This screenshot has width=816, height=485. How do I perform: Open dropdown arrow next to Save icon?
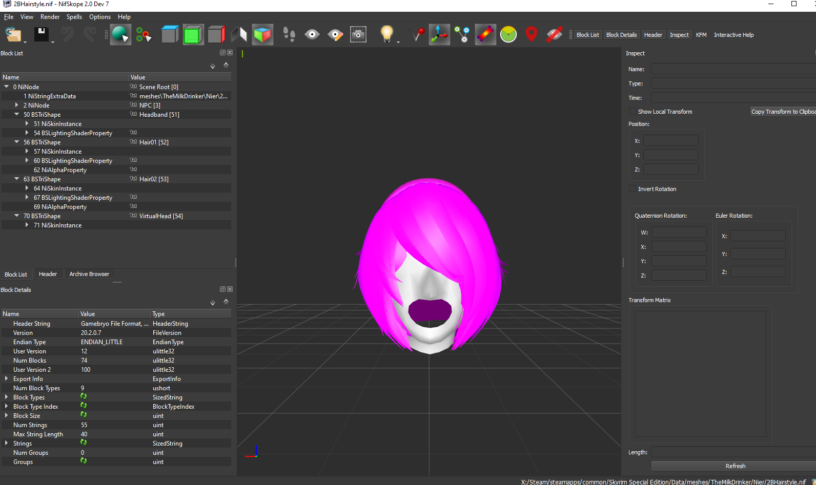[x=53, y=41]
